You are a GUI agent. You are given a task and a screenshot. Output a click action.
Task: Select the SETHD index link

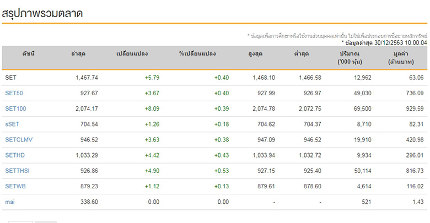pos(15,155)
